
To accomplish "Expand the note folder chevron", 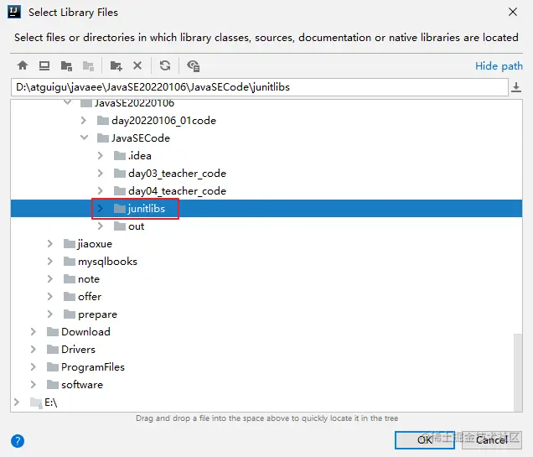I will point(50,279).
